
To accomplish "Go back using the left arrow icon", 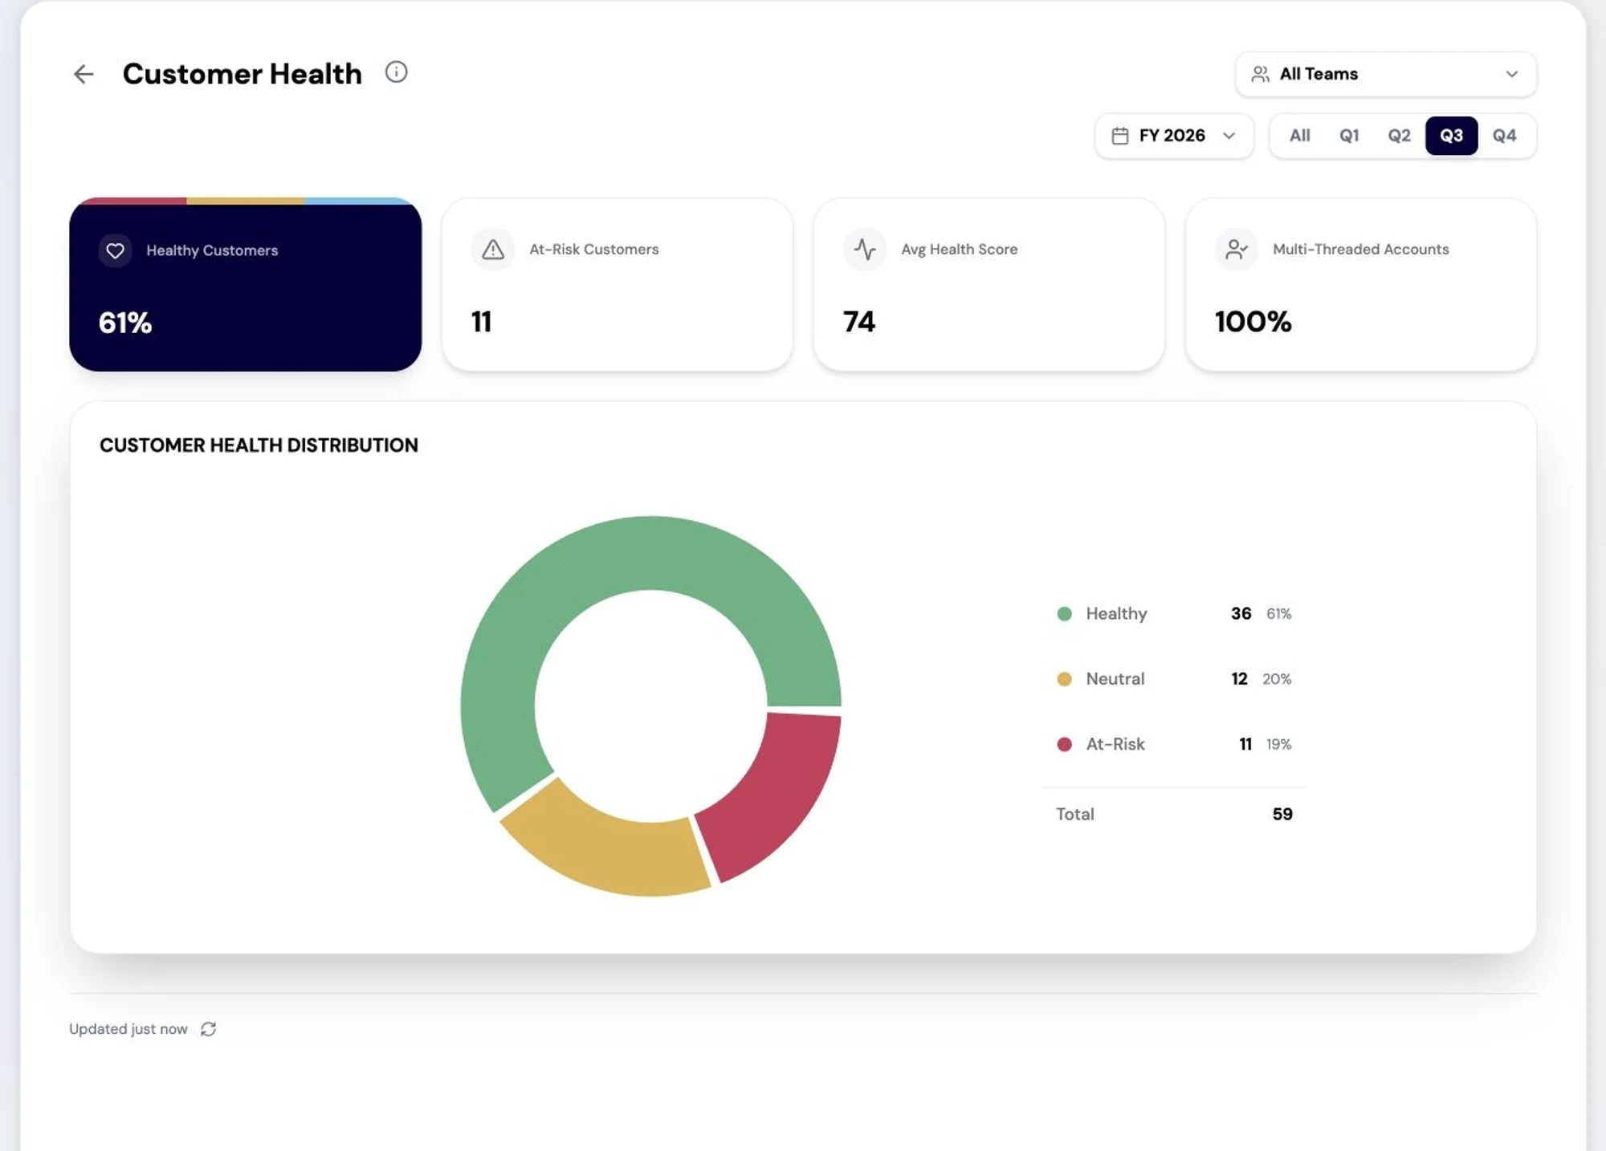I will 84,75.
